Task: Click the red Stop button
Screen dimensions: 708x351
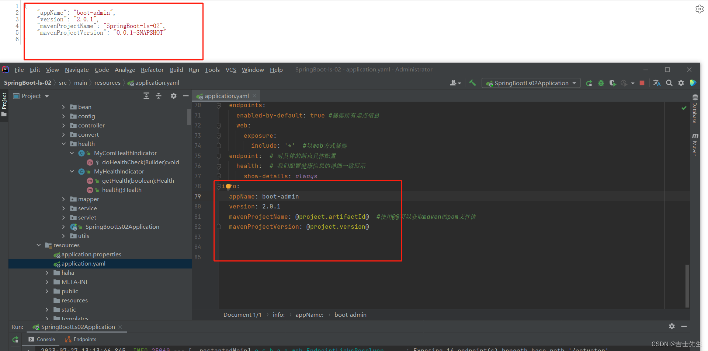Action: pos(642,83)
